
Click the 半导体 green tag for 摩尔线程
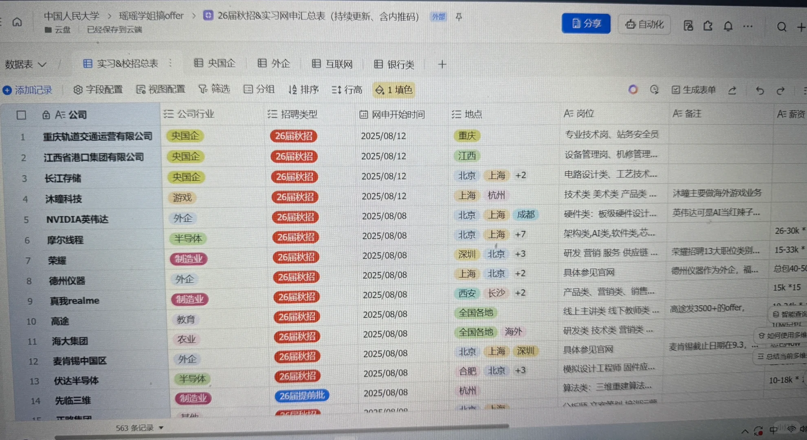[x=188, y=238]
